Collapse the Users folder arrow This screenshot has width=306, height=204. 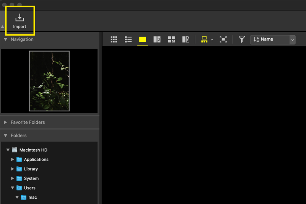[13, 188]
